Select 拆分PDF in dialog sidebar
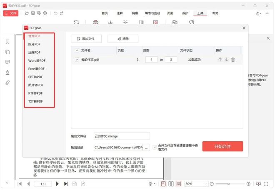This screenshot has width=275, height=190. [x=34, y=44]
